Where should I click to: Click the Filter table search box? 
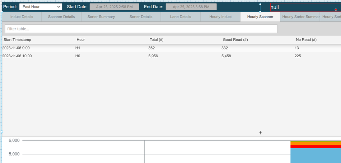[141, 29]
